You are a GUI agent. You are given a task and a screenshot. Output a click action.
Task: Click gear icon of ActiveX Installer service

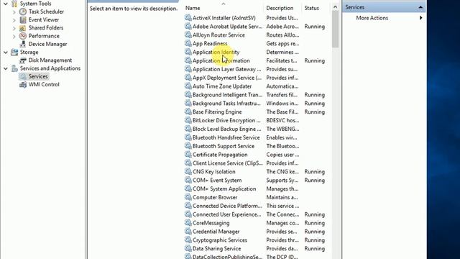(188, 17)
